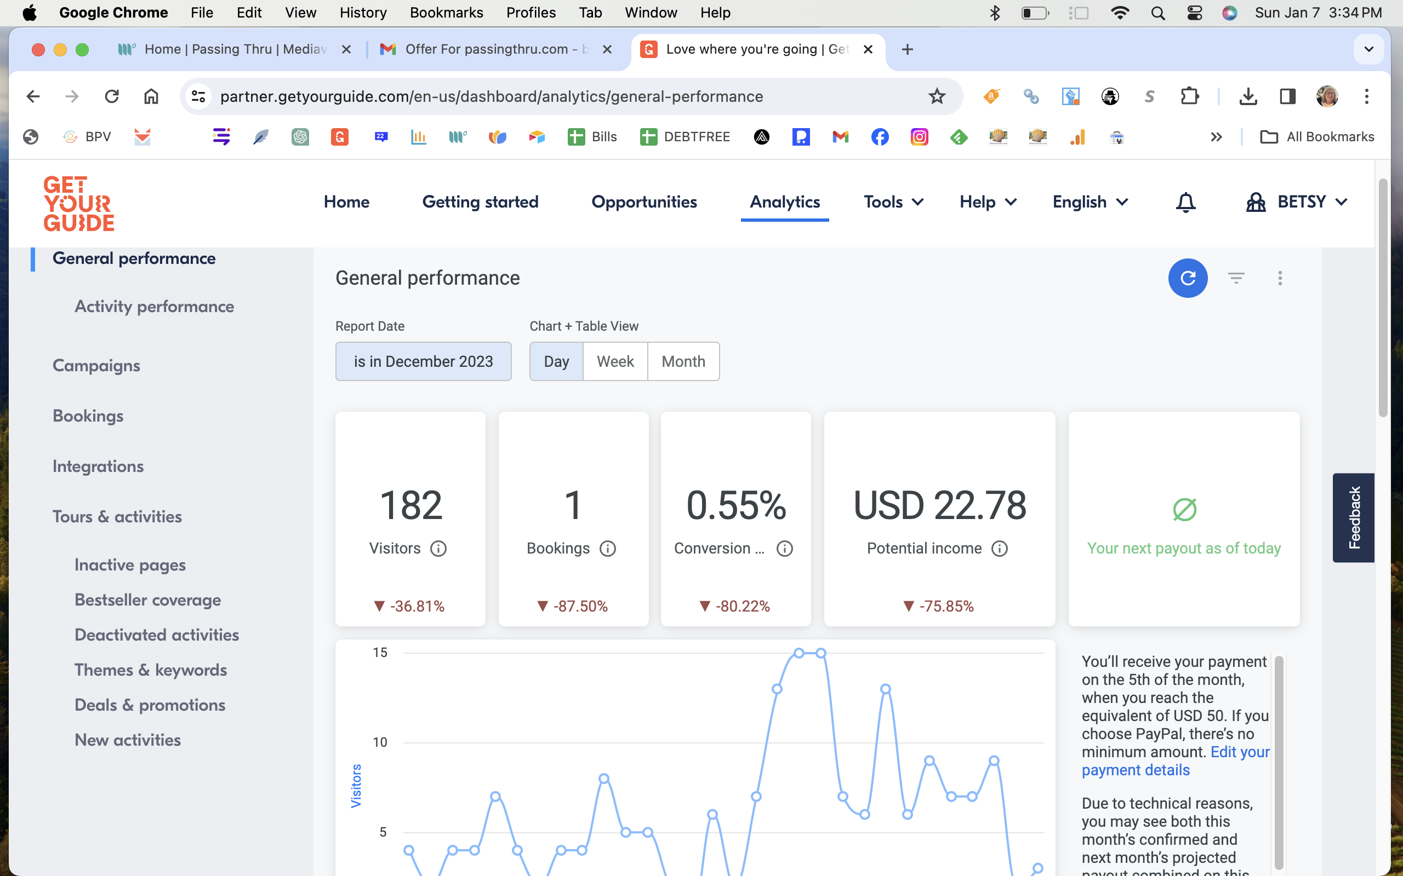Open the All Bookmarks folder

(x=1317, y=137)
